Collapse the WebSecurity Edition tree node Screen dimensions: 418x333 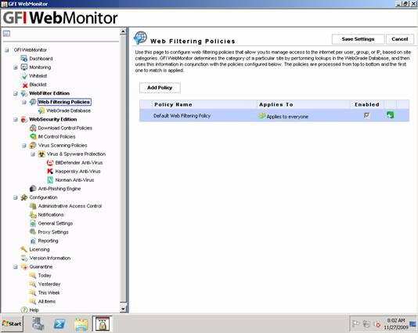15,120
